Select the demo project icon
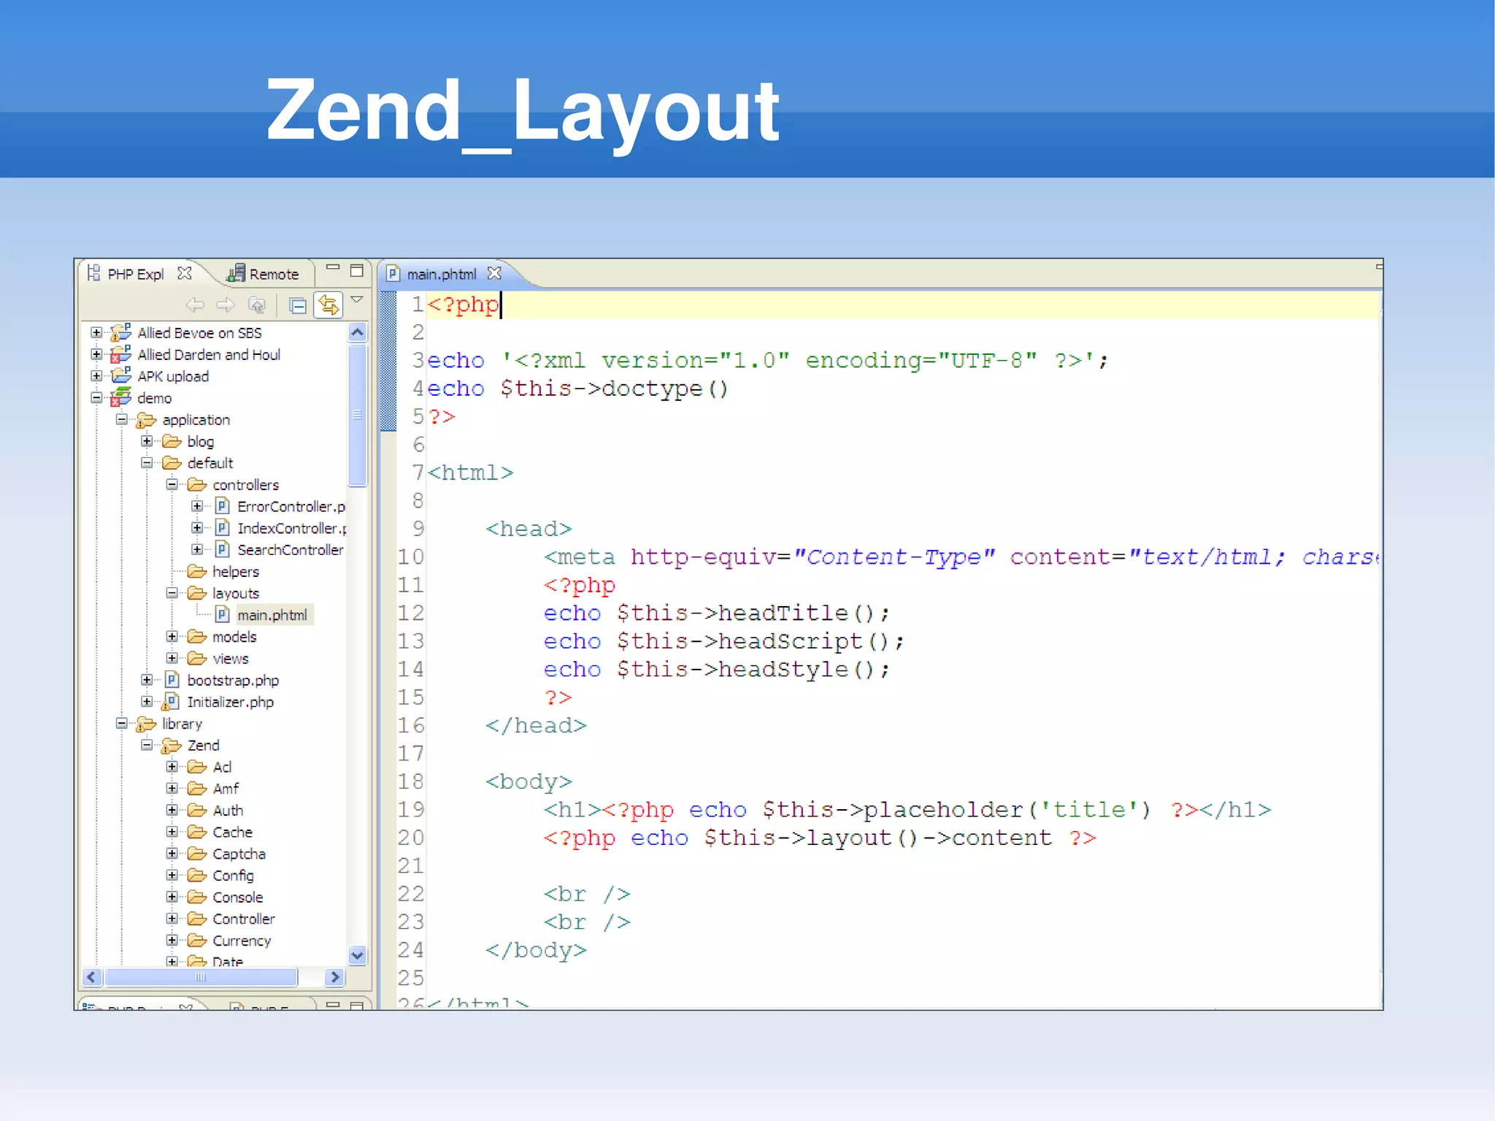This screenshot has width=1495, height=1121. point(120,397)
